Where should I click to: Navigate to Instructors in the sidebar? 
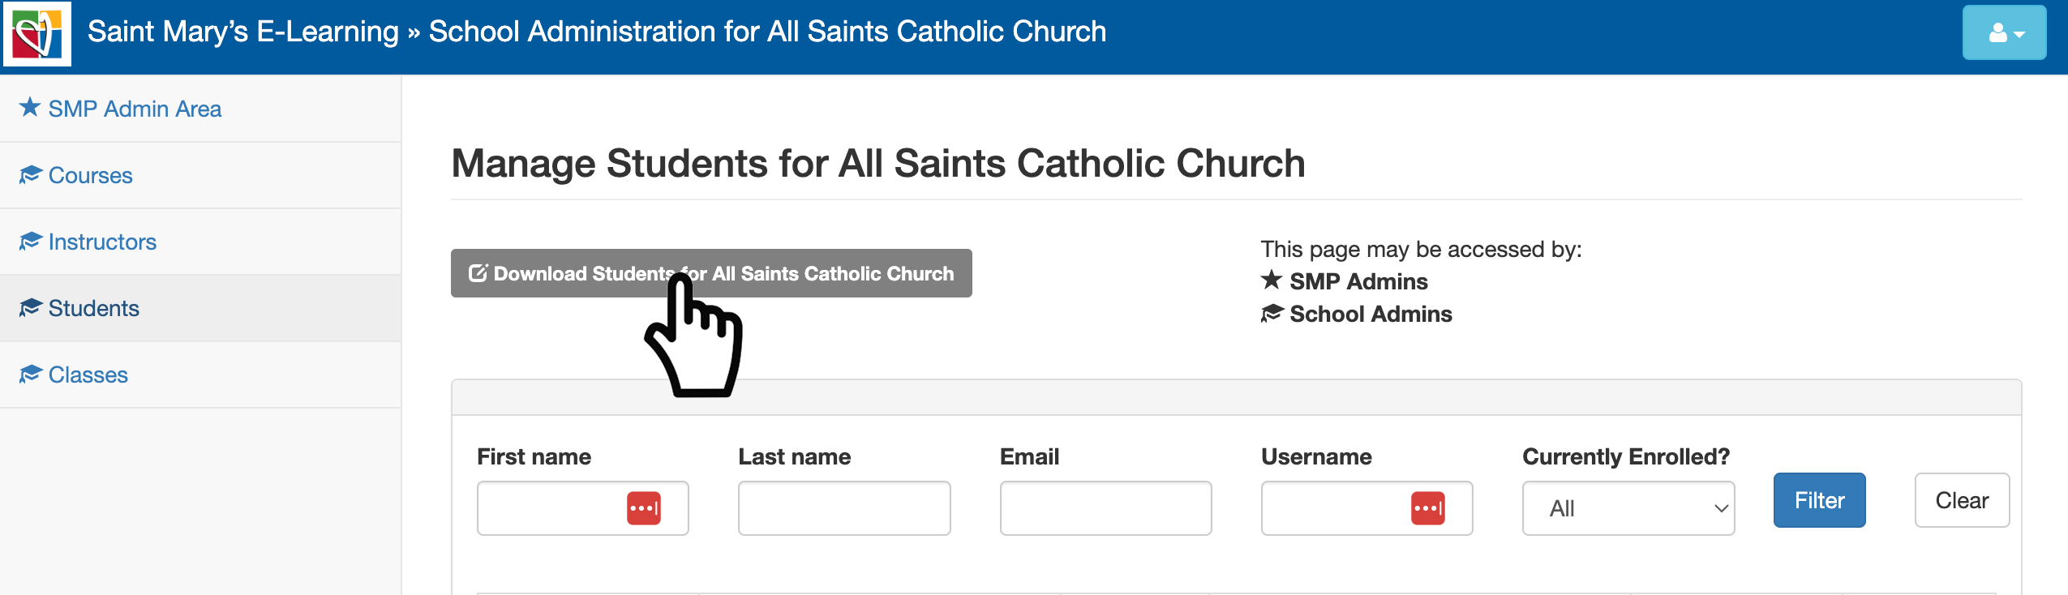point(102,242)
